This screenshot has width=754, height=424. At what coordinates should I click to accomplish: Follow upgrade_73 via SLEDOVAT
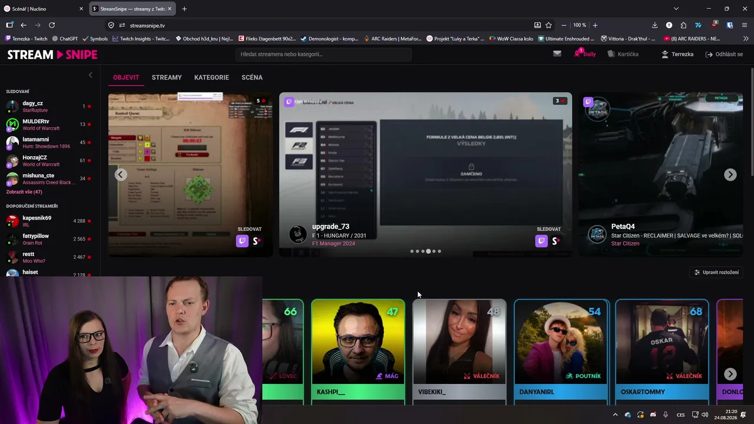pyautogui.click(x=548, y=229)
